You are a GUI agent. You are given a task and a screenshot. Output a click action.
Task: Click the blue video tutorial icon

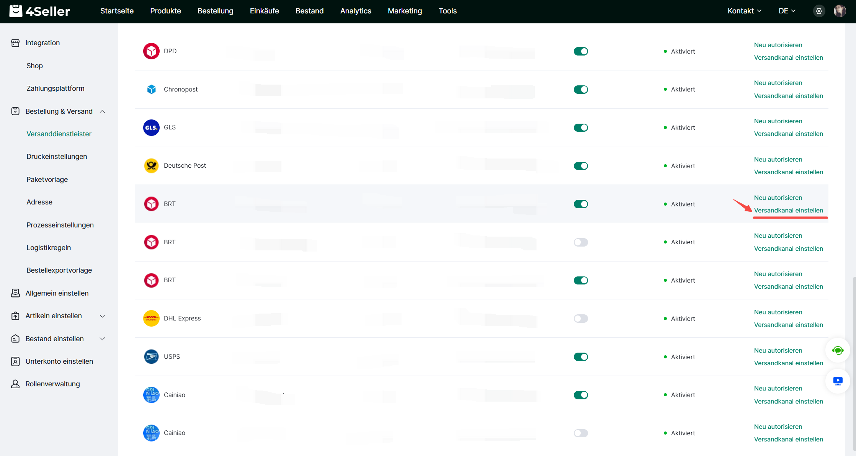838,381
